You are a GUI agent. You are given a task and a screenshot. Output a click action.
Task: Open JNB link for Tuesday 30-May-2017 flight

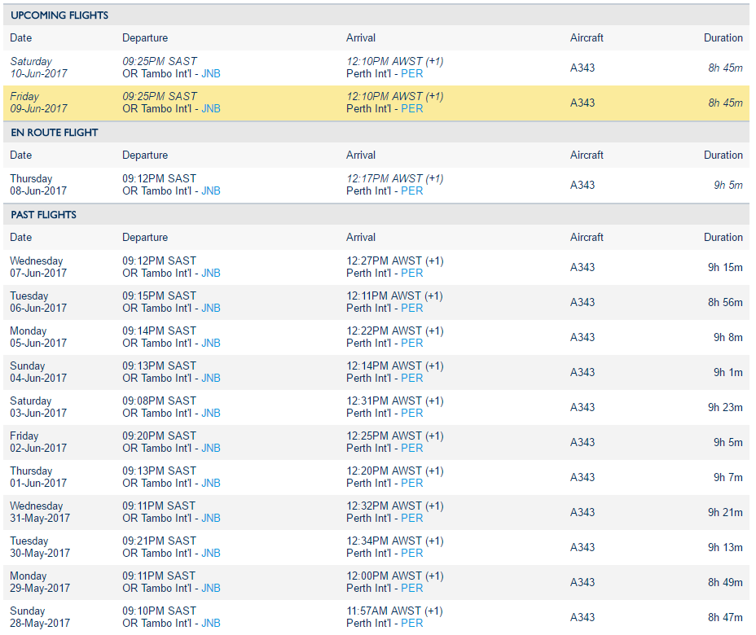click(x=211, y=554)
